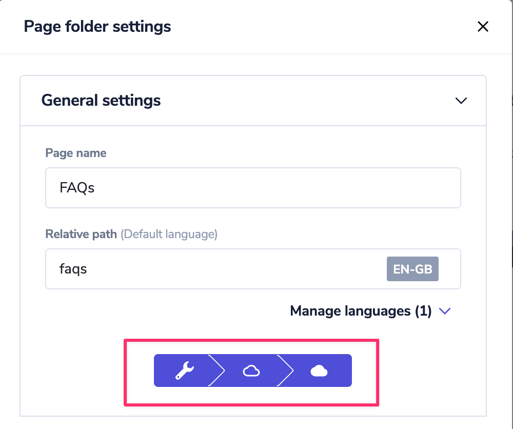Close the Page folder settings dialog

tap(483, 27)
